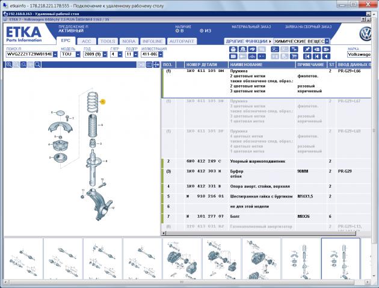Click the yellow callout marker by the spring
This screenshot has height=288, width=379.
coord(103,102)
